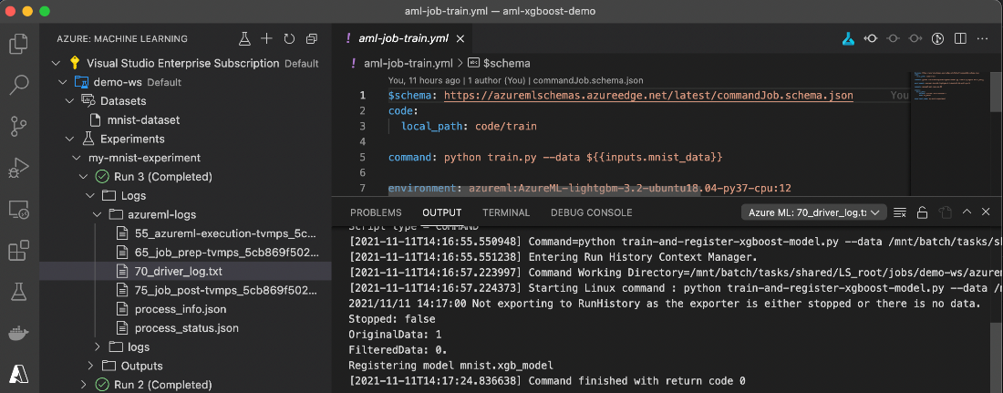This screenshot has height=393, width=1003.
Task: Collapse the Logs folder under Run 3
Action: [x=90, y=196]
